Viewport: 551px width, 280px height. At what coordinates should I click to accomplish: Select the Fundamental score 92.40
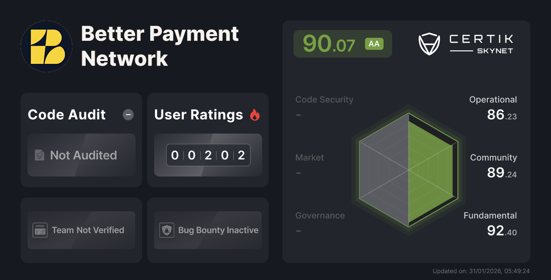tap(501, 231)
